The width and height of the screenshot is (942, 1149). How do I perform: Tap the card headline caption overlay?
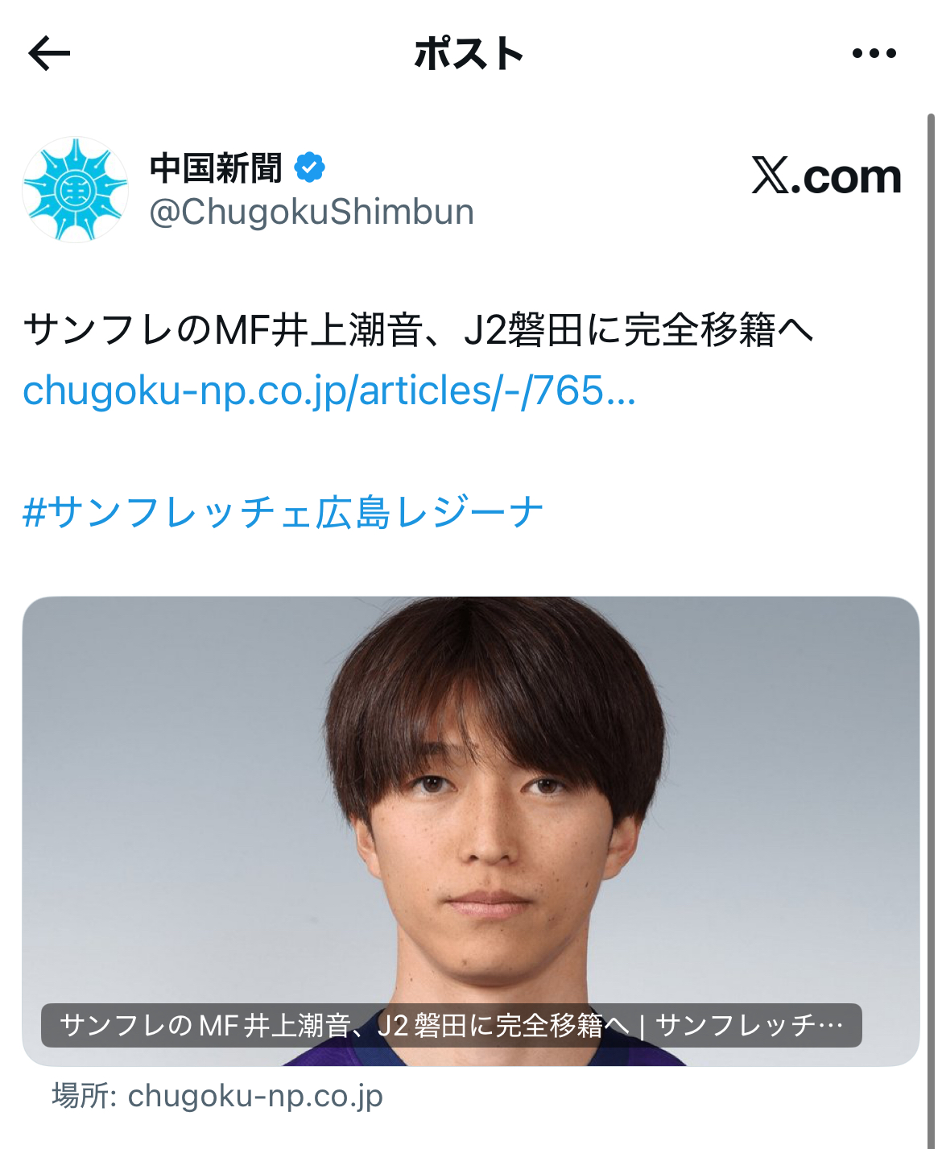[451, 1025]
